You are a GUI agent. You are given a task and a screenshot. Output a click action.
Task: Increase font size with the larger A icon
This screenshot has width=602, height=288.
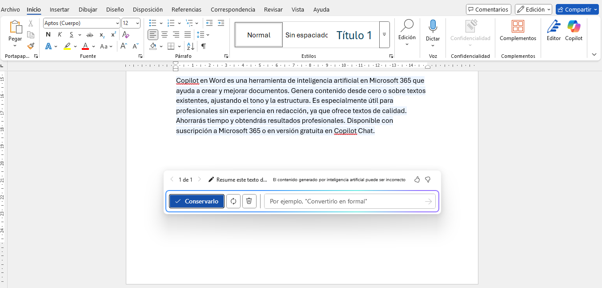(x=124, y=46)
